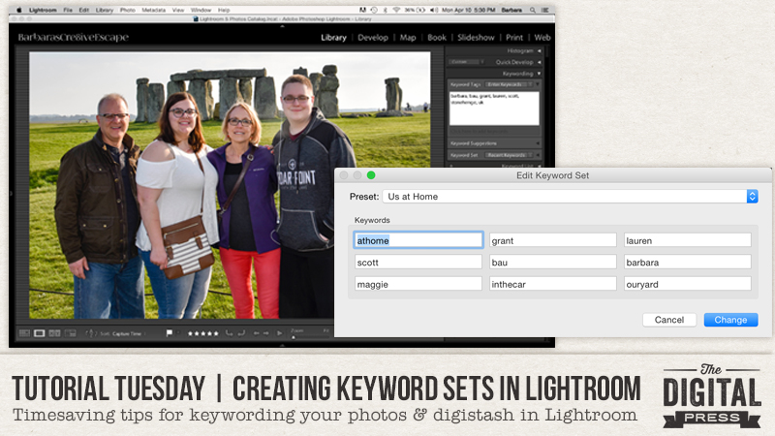Click the volume icon in menu bar
The width and height of the screenshot is (775, 436).
coord(433,10)
